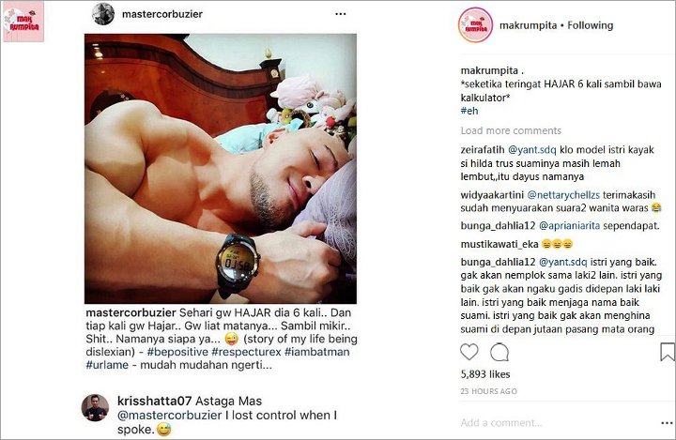The height and width of the screenshot is (440, 676).
Task: Visit the widyaakartini commenter profile
Action: [492, 195]
